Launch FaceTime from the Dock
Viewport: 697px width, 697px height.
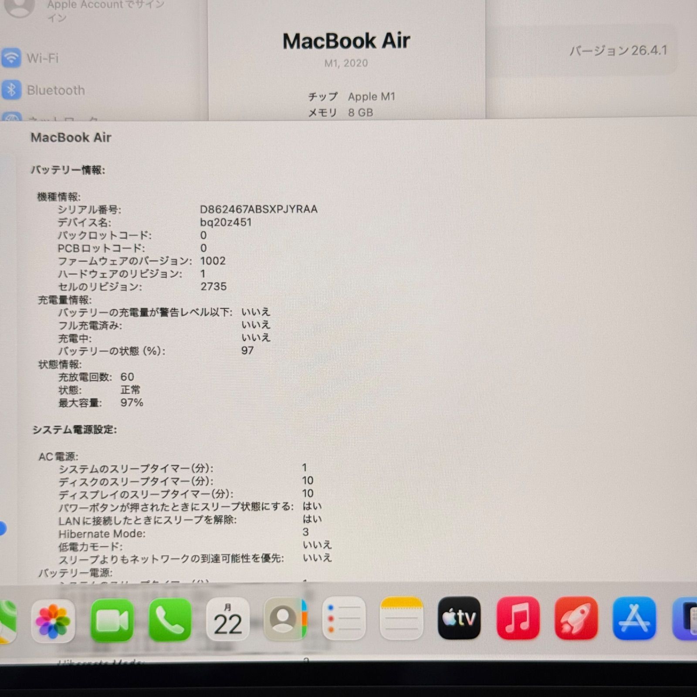pyautogui.click(x=112, y=620)
